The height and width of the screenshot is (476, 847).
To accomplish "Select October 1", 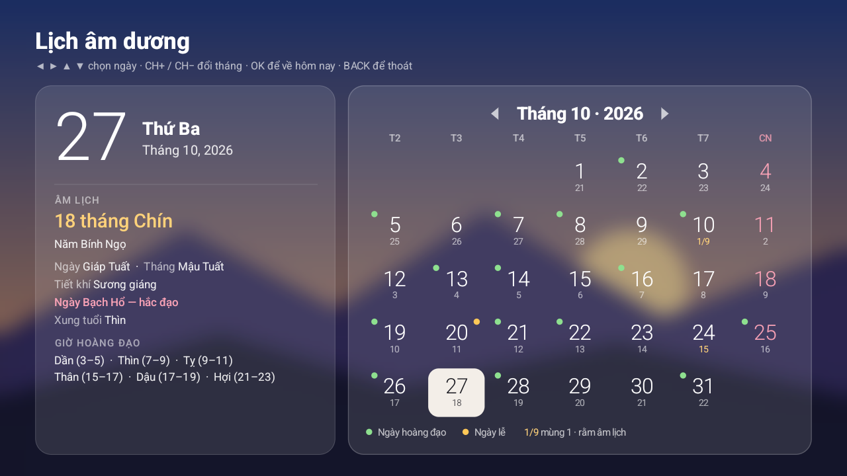I will pos(580,177).
